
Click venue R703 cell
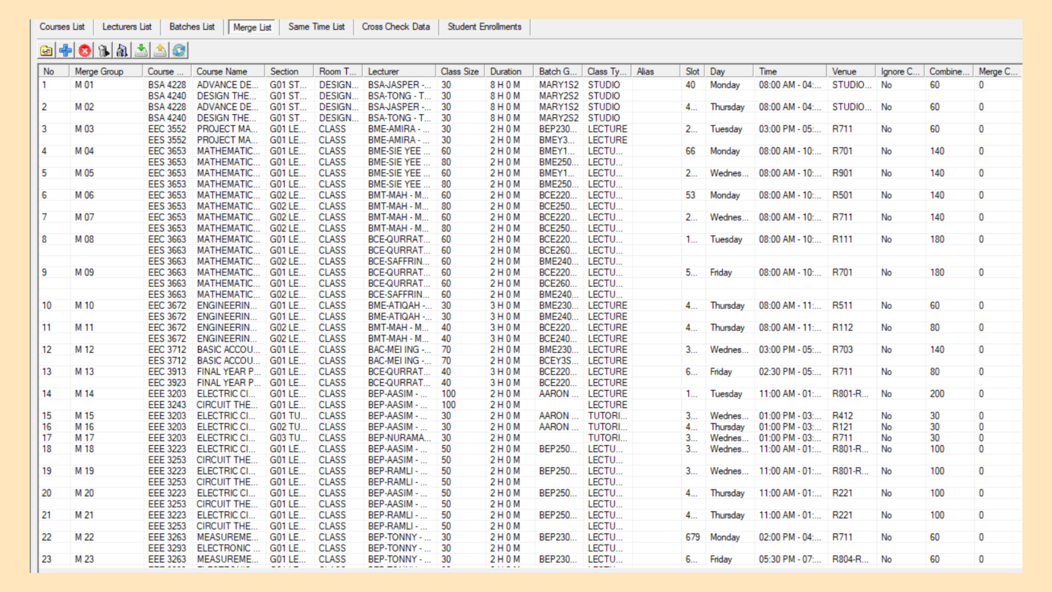pos(842,350)
